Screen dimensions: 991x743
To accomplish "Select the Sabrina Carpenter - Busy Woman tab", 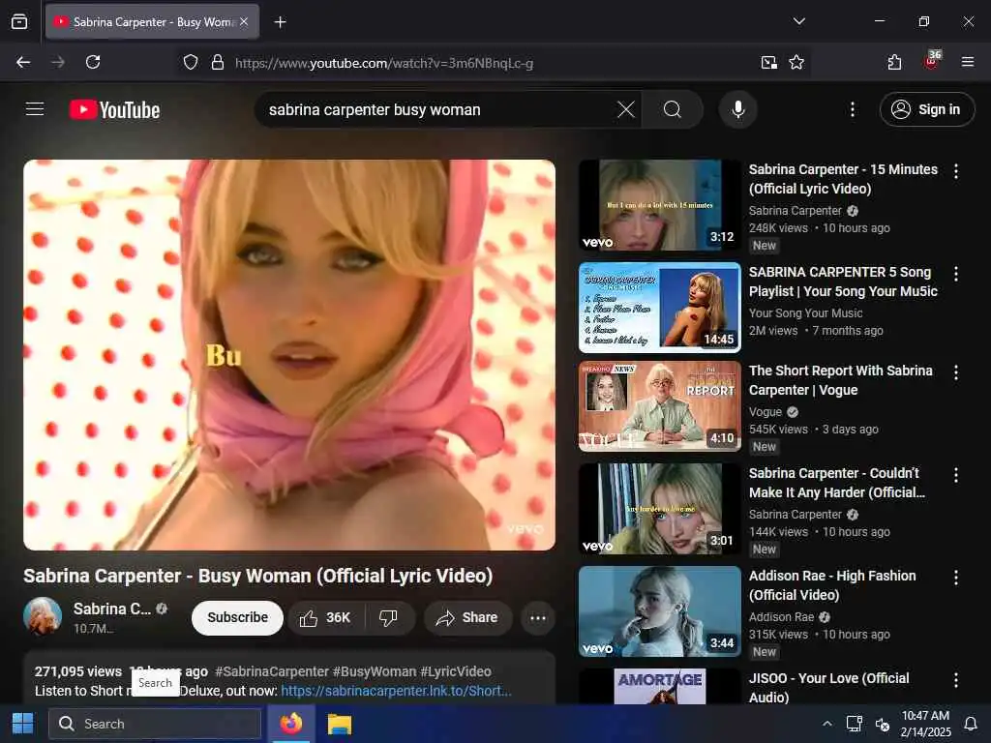I will (x=152, y=22).
